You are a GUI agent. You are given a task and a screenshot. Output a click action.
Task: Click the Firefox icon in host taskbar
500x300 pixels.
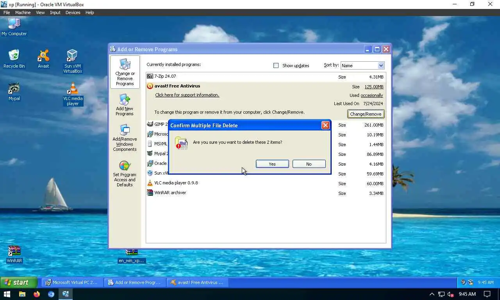coord(37,294)
